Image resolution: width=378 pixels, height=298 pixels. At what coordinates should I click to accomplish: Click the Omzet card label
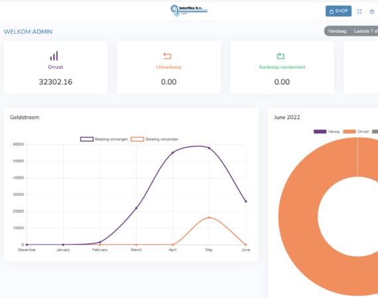pyautogui.click(x=56, y=67)
